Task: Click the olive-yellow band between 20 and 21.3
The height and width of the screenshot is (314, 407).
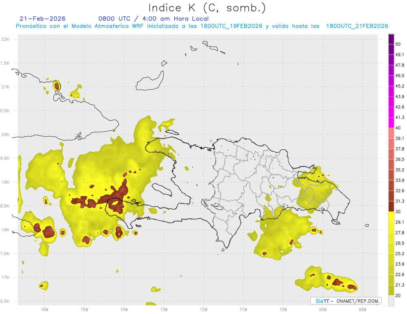Action: [391, 290]
